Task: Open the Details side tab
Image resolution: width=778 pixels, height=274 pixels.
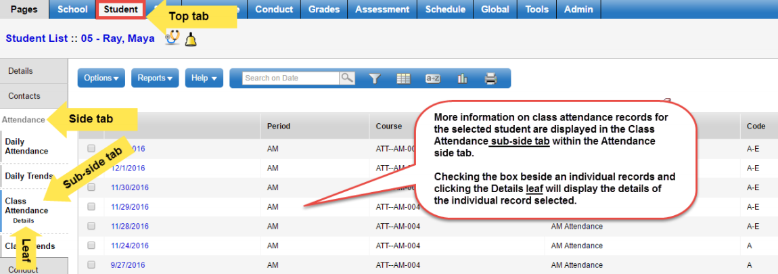Action: tap(34, 71)
